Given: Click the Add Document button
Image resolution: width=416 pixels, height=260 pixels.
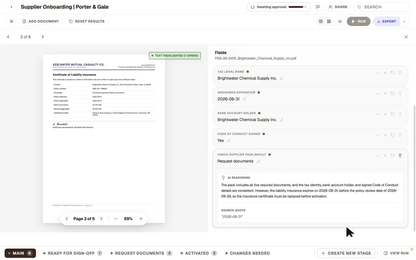Looking at the screenshot, I should pyautogui.click(x=41, y=21).
